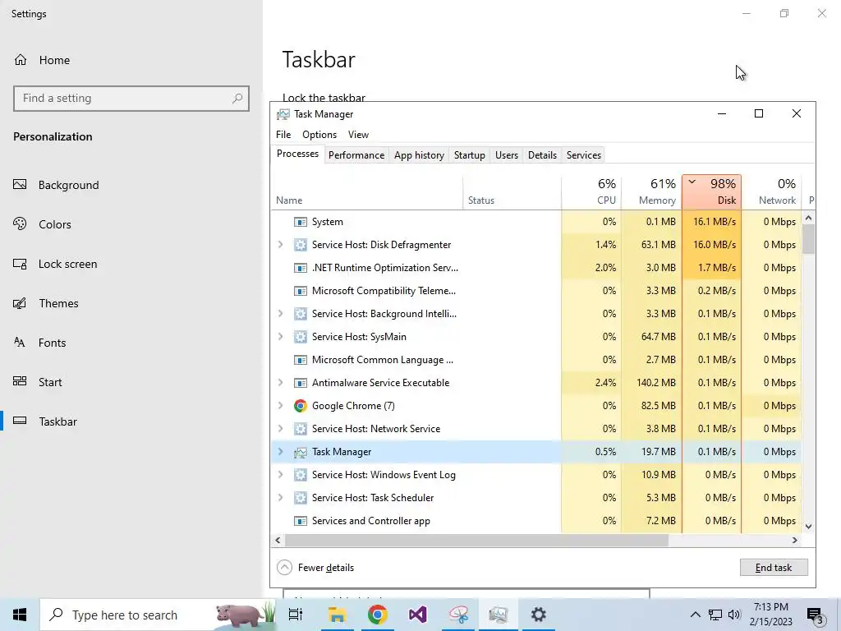Click the System process icon
841x631 pixels.
pos(301,222)
